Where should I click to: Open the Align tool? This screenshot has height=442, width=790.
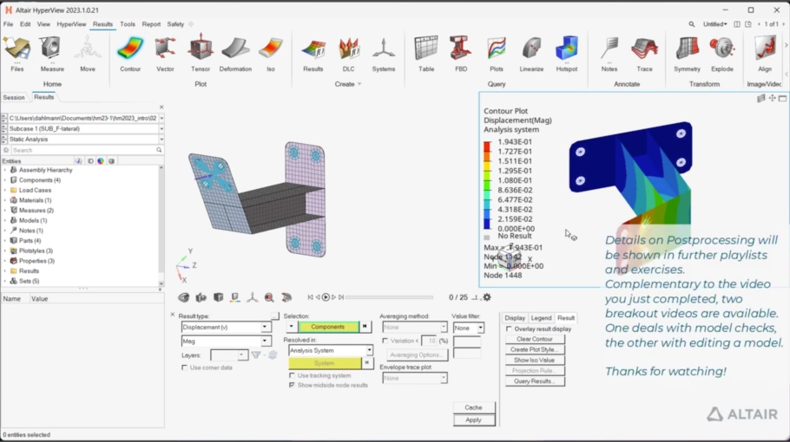pyautogui.click(x=765, y=54)
